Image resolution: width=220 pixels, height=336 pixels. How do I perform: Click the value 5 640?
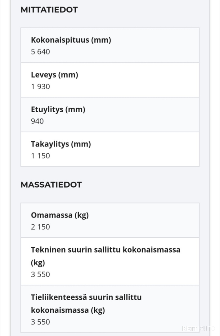tap(40, 52)
